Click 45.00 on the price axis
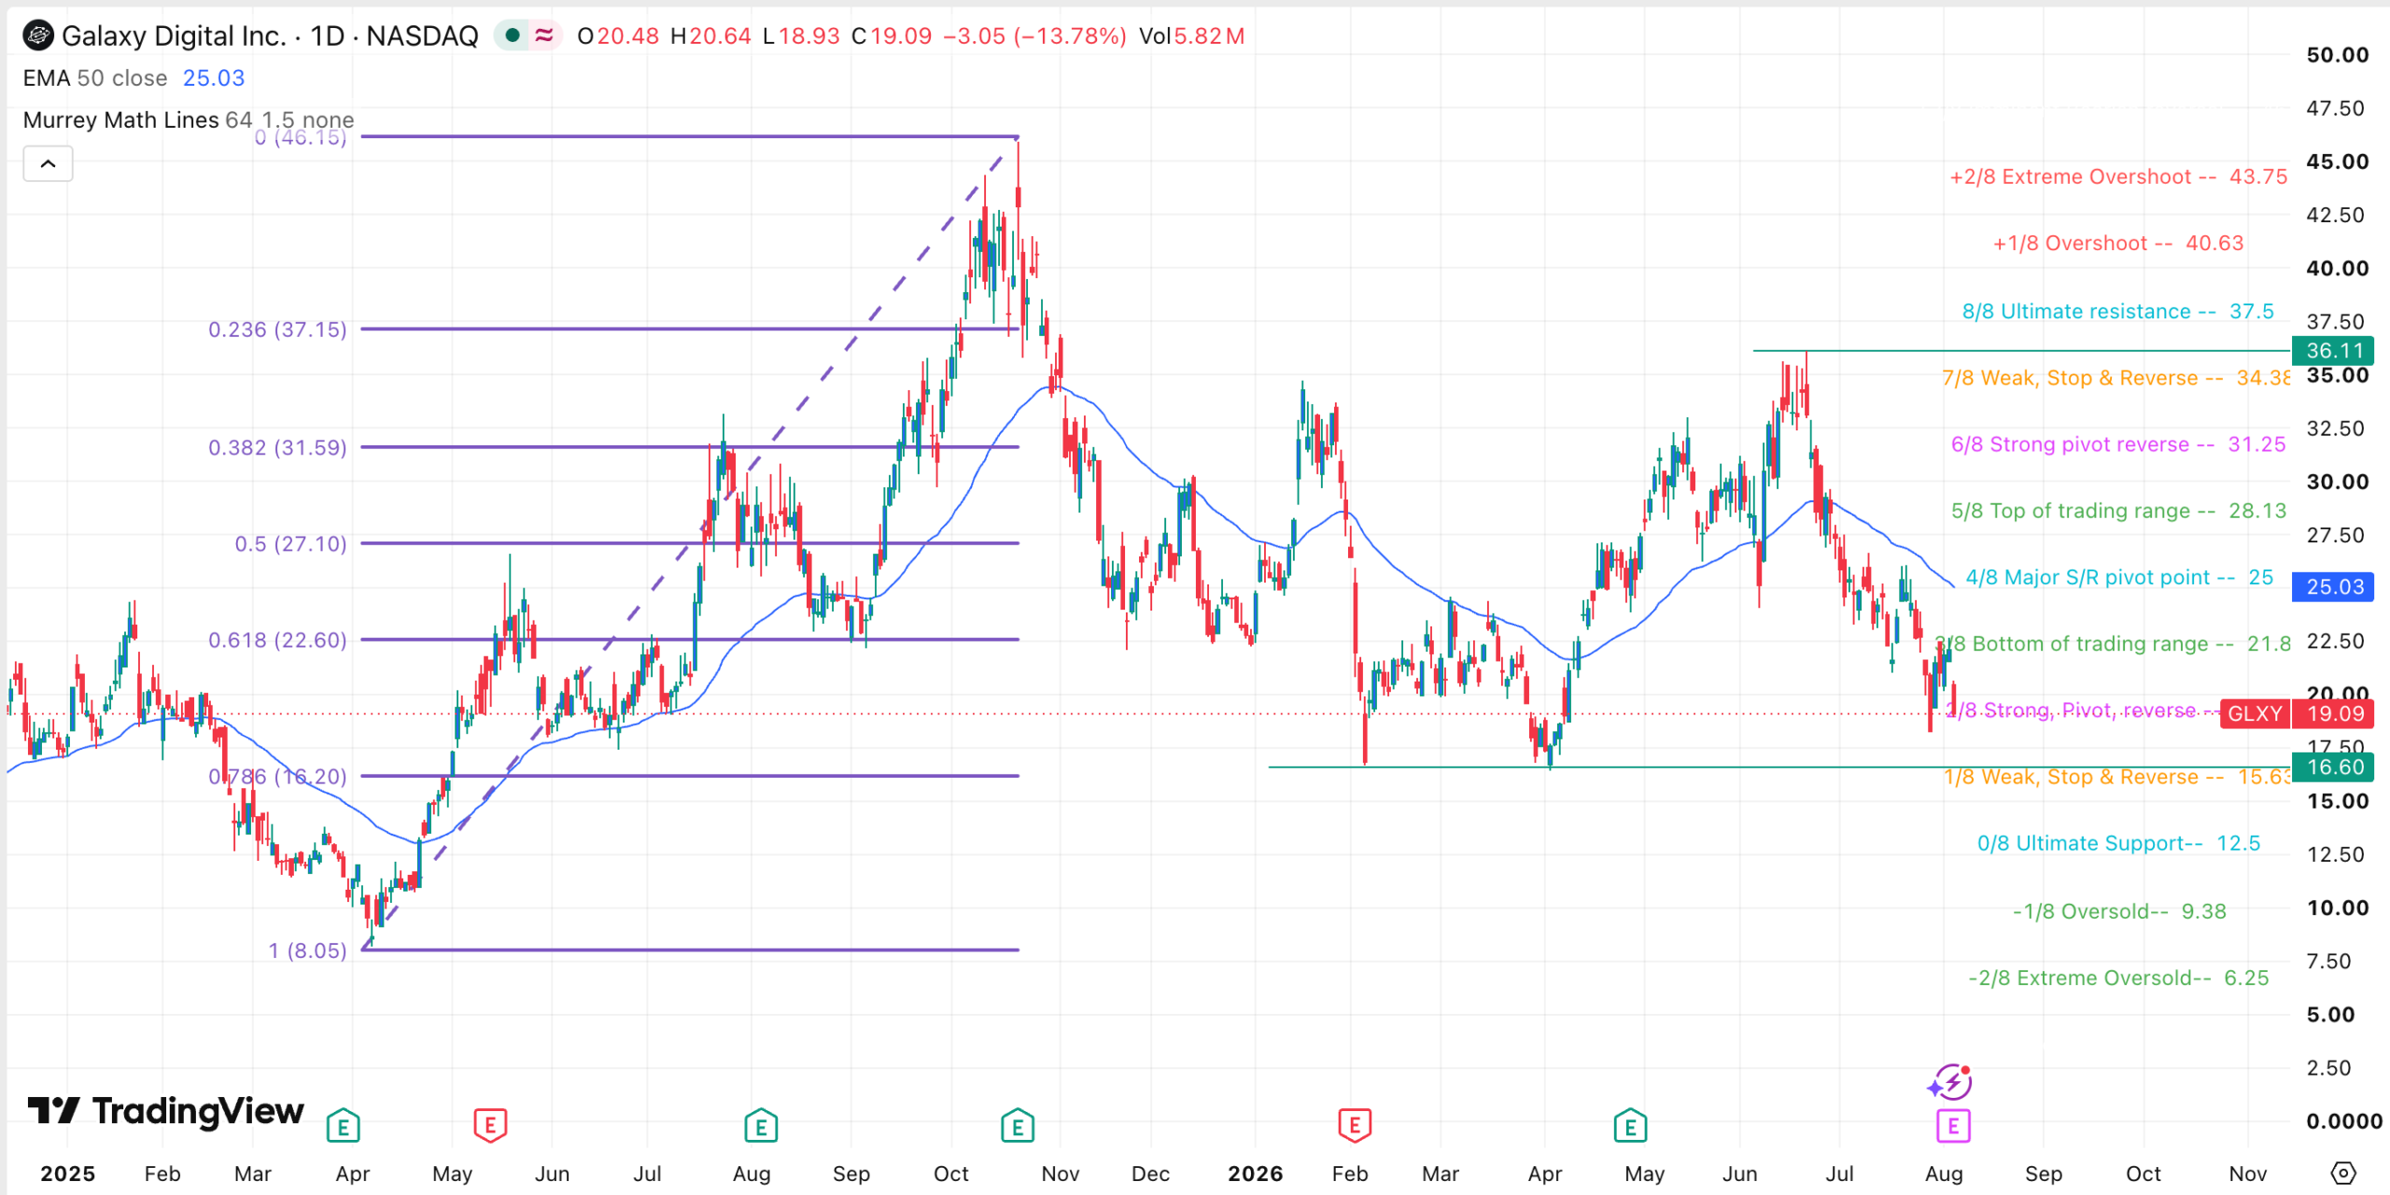 (2337, 162)
